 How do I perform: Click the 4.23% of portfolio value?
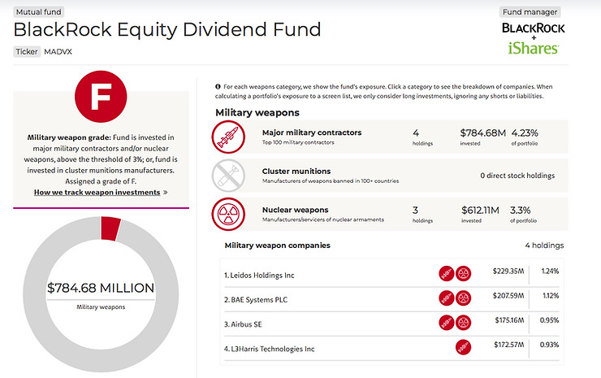[x=525, y=133]
